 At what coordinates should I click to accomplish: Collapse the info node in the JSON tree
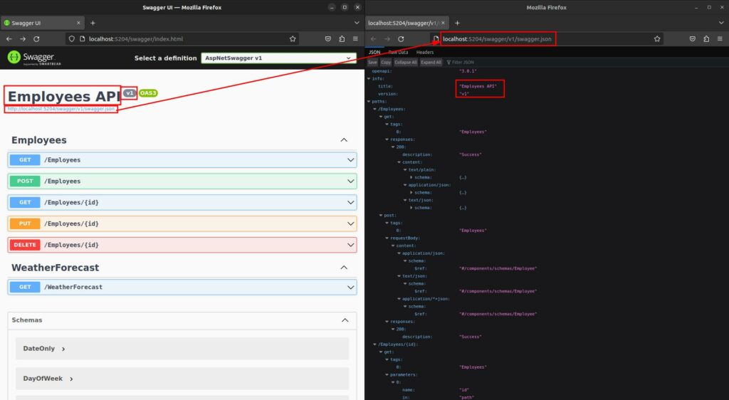[x=369, y=79]
